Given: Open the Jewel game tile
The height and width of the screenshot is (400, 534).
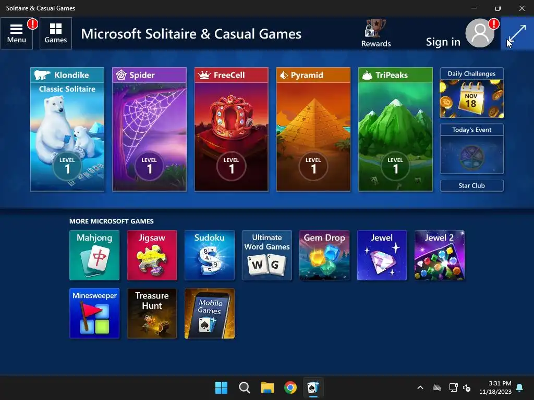Looking at the screenshot, I should pyautogui.click(x=382, y=255).
